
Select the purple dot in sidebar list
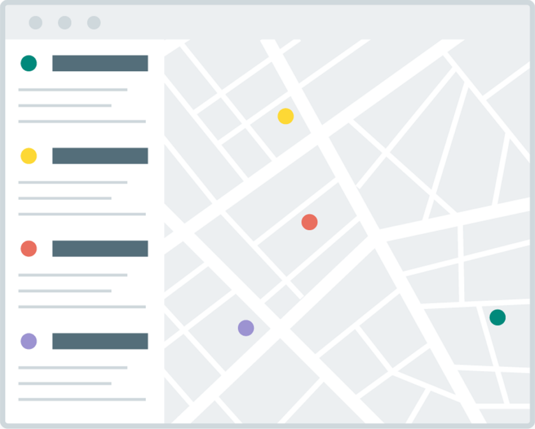(29, 341)
